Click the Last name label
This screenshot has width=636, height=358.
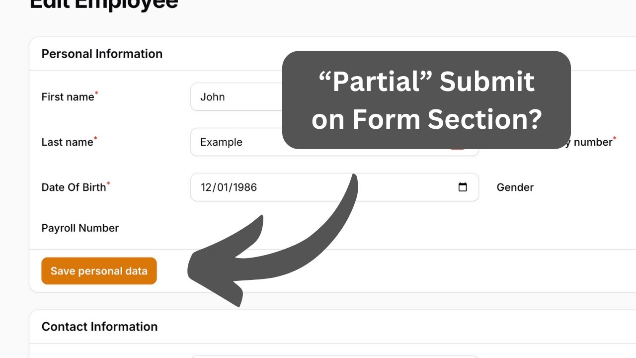pos(67,142)
